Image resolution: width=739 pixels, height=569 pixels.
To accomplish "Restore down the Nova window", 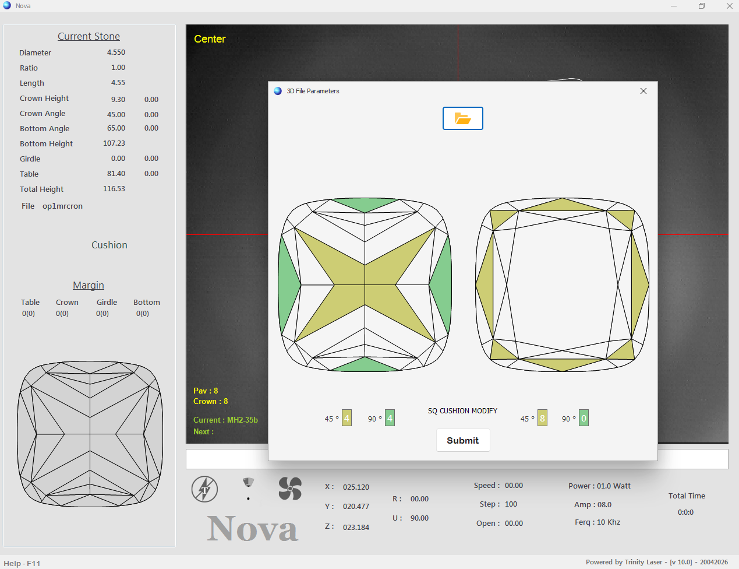I will pos(701,6).
